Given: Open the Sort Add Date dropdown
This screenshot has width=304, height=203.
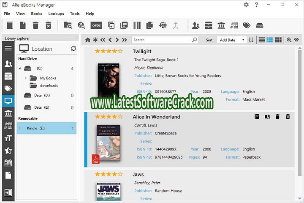Looking at the screenshot, I should [x=232, y=40].
